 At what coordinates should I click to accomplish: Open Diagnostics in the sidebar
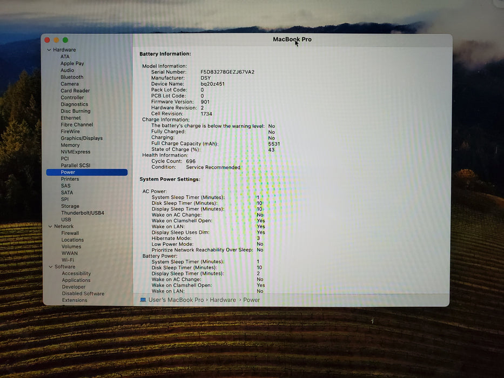pos(74,104)
